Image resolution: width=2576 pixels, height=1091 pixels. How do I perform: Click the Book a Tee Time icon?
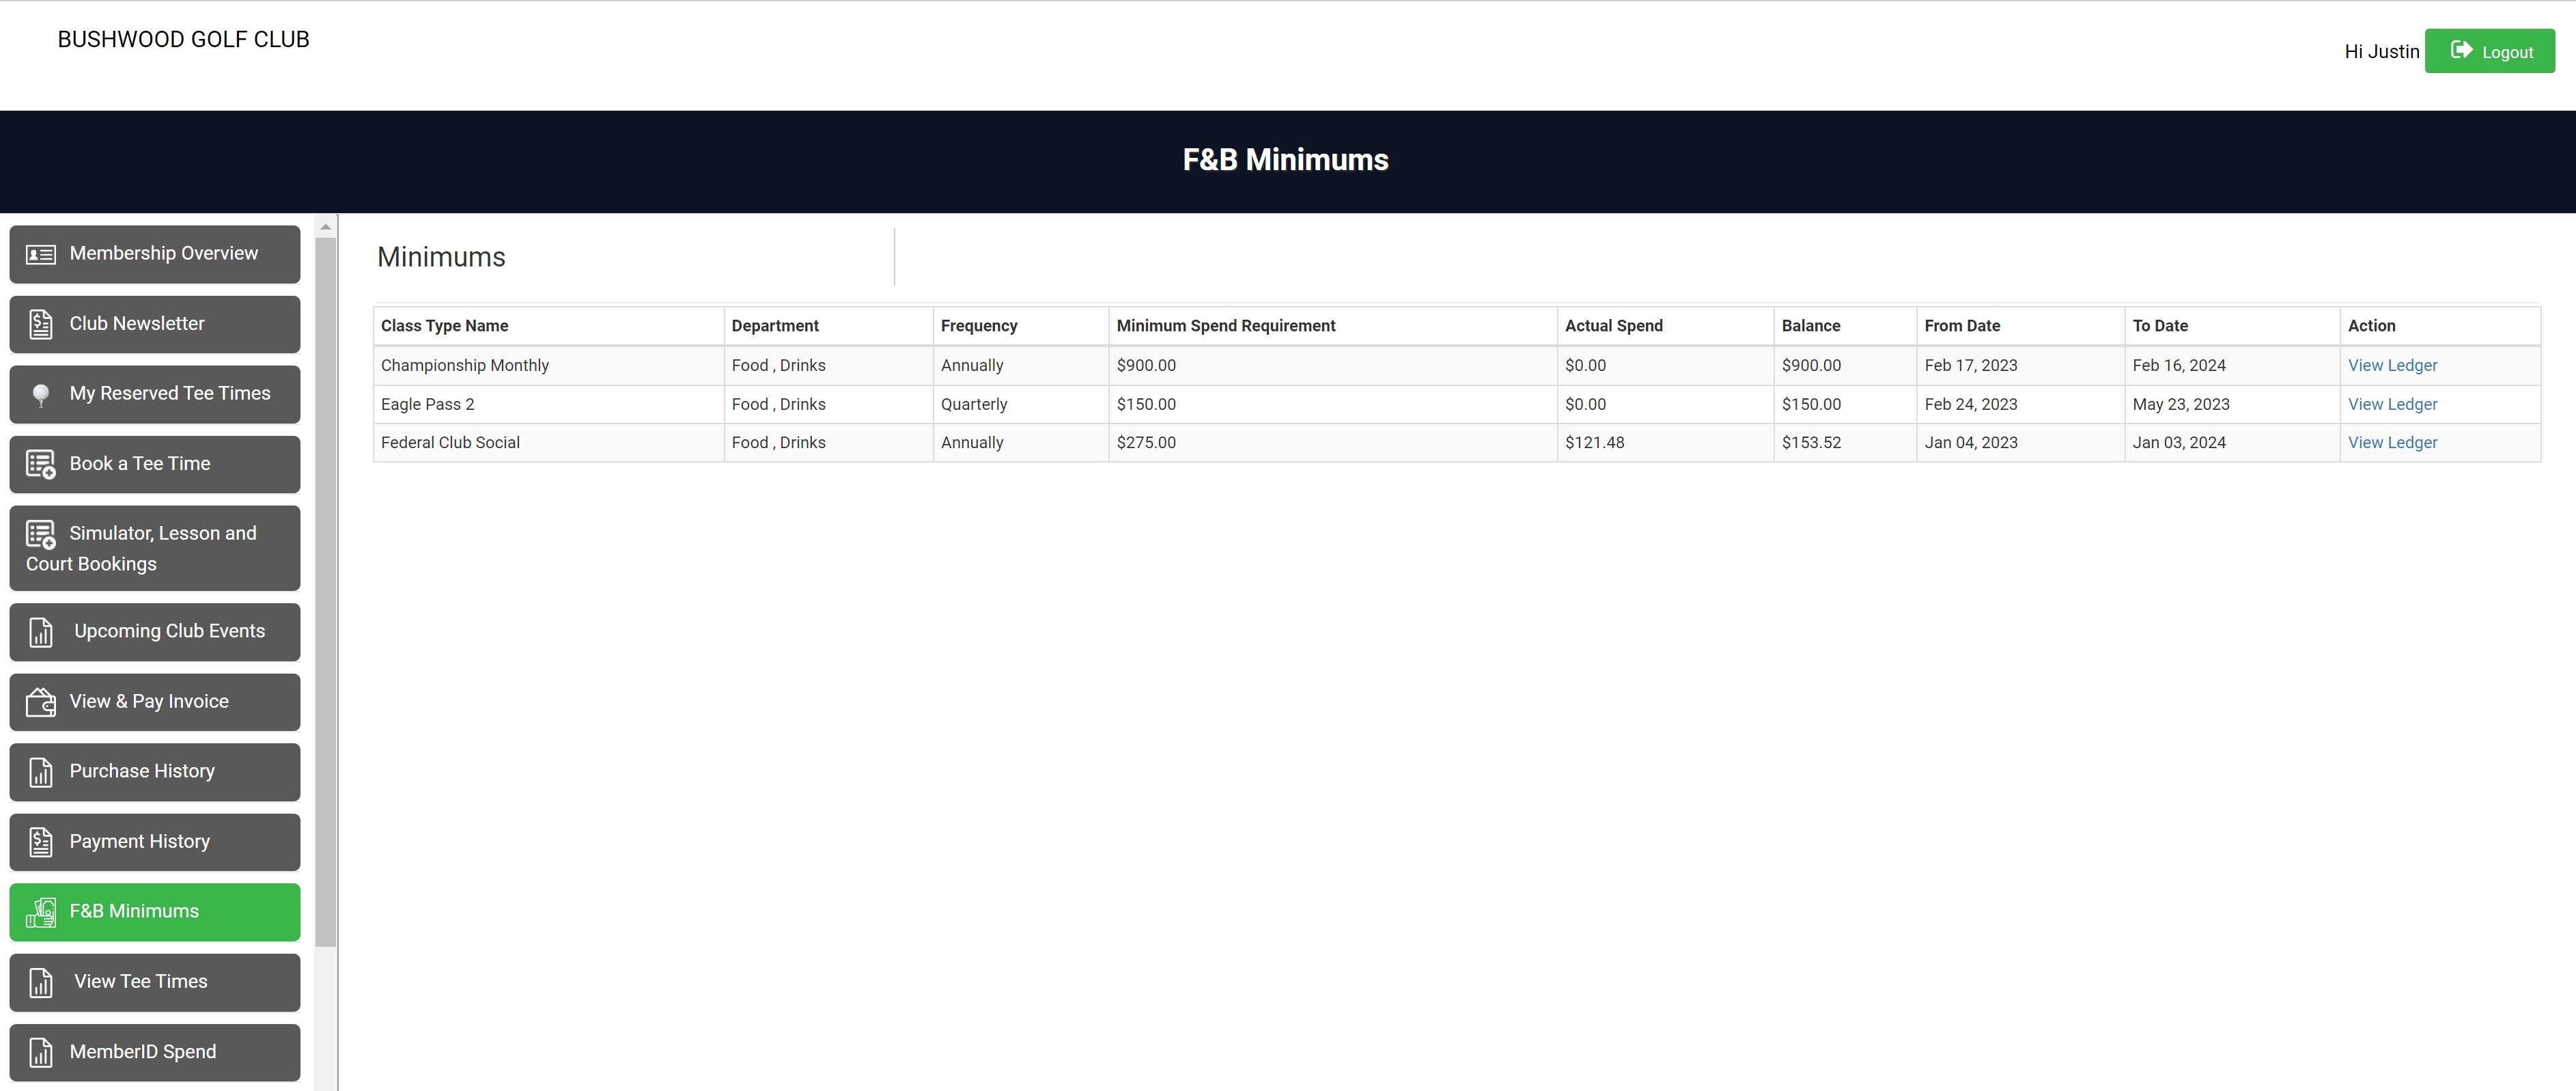[x=40, y=465]
